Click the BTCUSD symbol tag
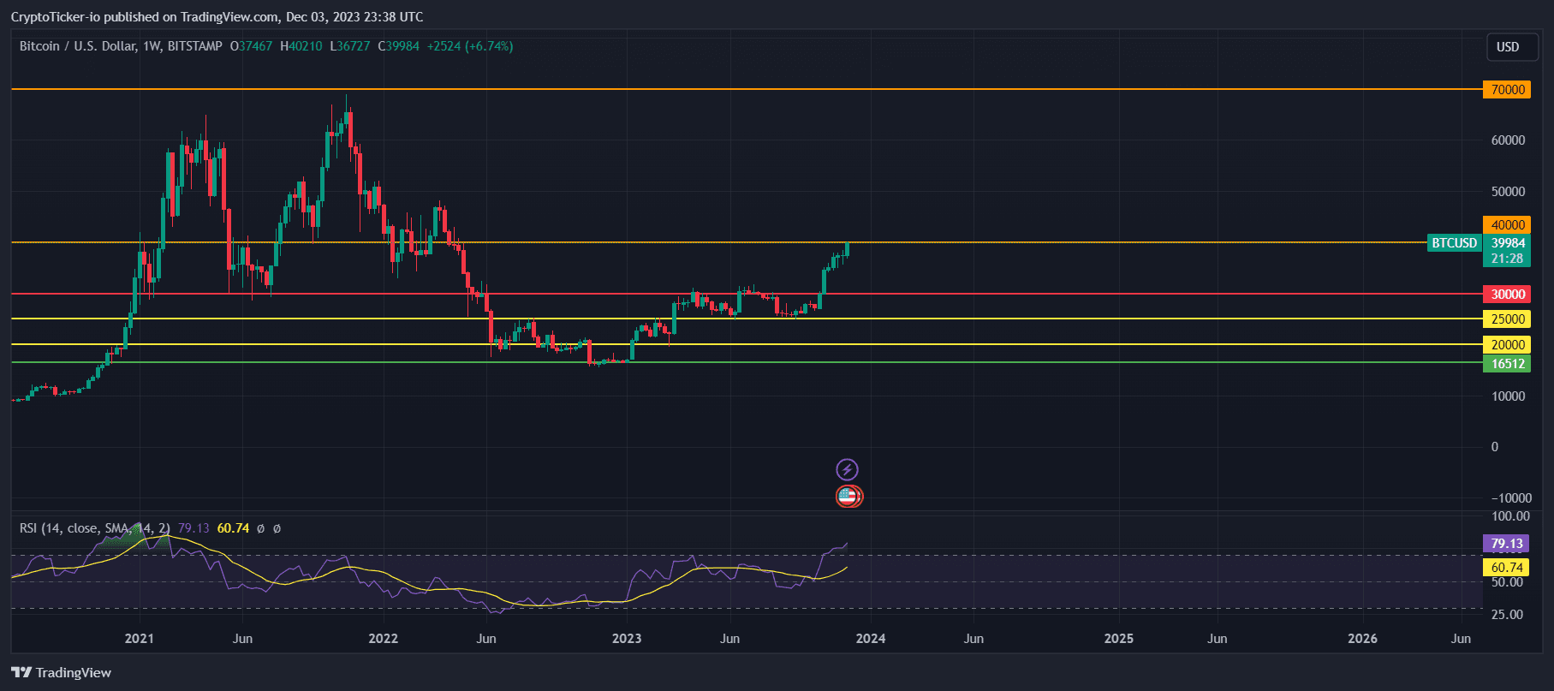 (x=1454, y=243)
